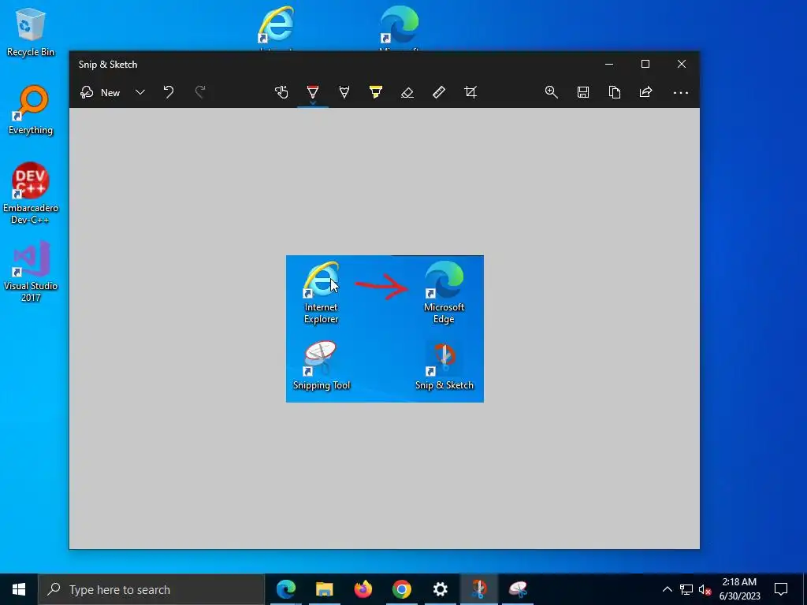The image size is (807, 605).
Task: Select Visual Studio 2017 desktop shortcut
Action: (x=31, y=271)
